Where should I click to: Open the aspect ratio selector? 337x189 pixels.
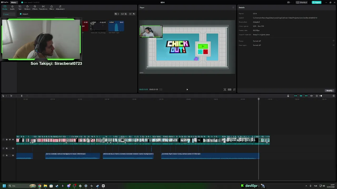[230, 90]
